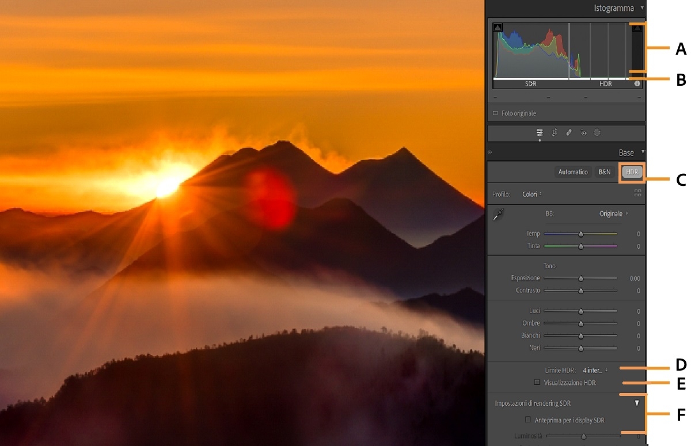The width and height of the screenshot is (691, 446).
Task: Pick the white balance eyedropper tool
Action: pos(499,215)
